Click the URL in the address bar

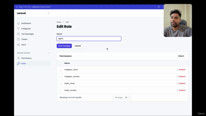[35, 7]
